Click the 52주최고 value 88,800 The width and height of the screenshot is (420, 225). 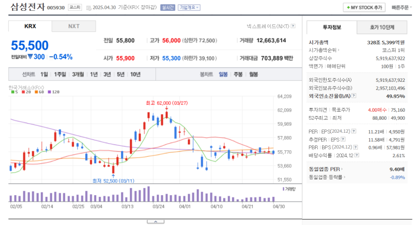click(x=379, y=118)
